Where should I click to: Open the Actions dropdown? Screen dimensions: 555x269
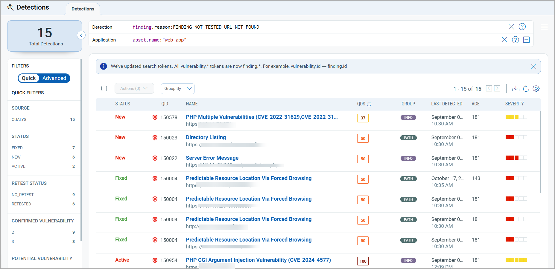click(x=134, y=88)
